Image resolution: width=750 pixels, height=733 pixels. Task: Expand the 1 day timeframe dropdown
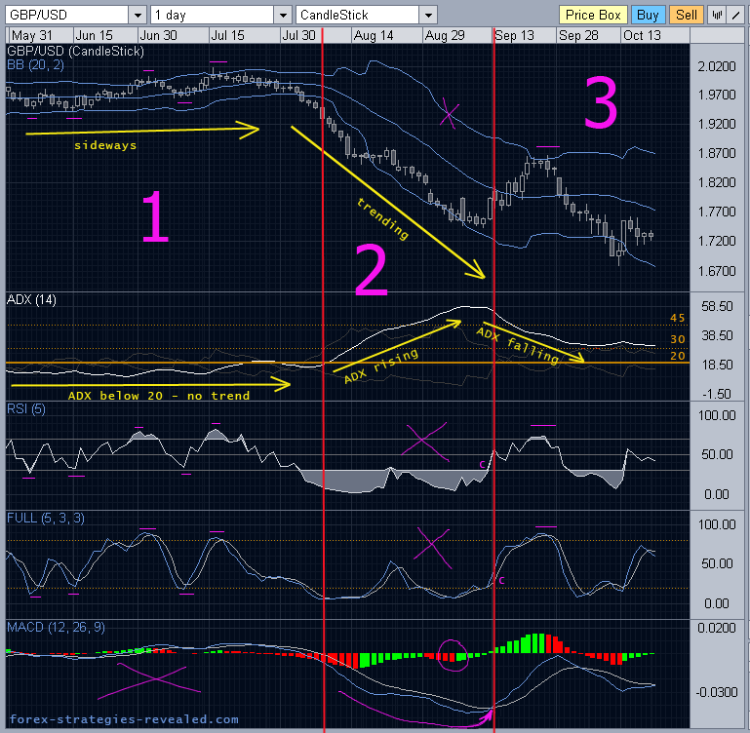click(x=282, y=15)
